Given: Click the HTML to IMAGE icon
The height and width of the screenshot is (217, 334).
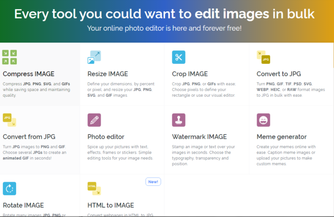Looking at the screenshot, I should 94,188.
